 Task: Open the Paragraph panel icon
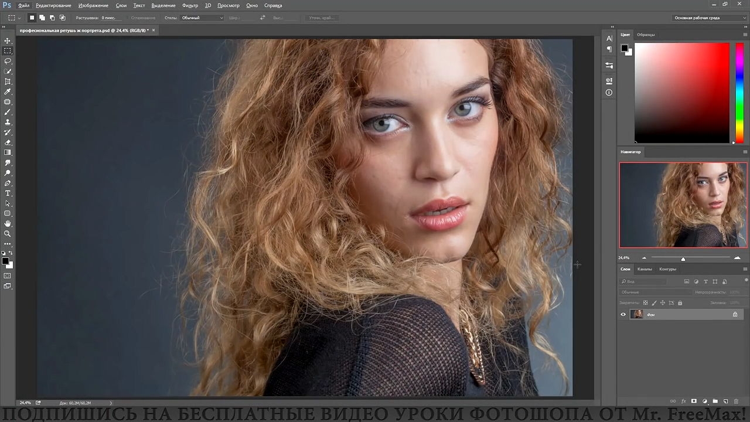609,49
